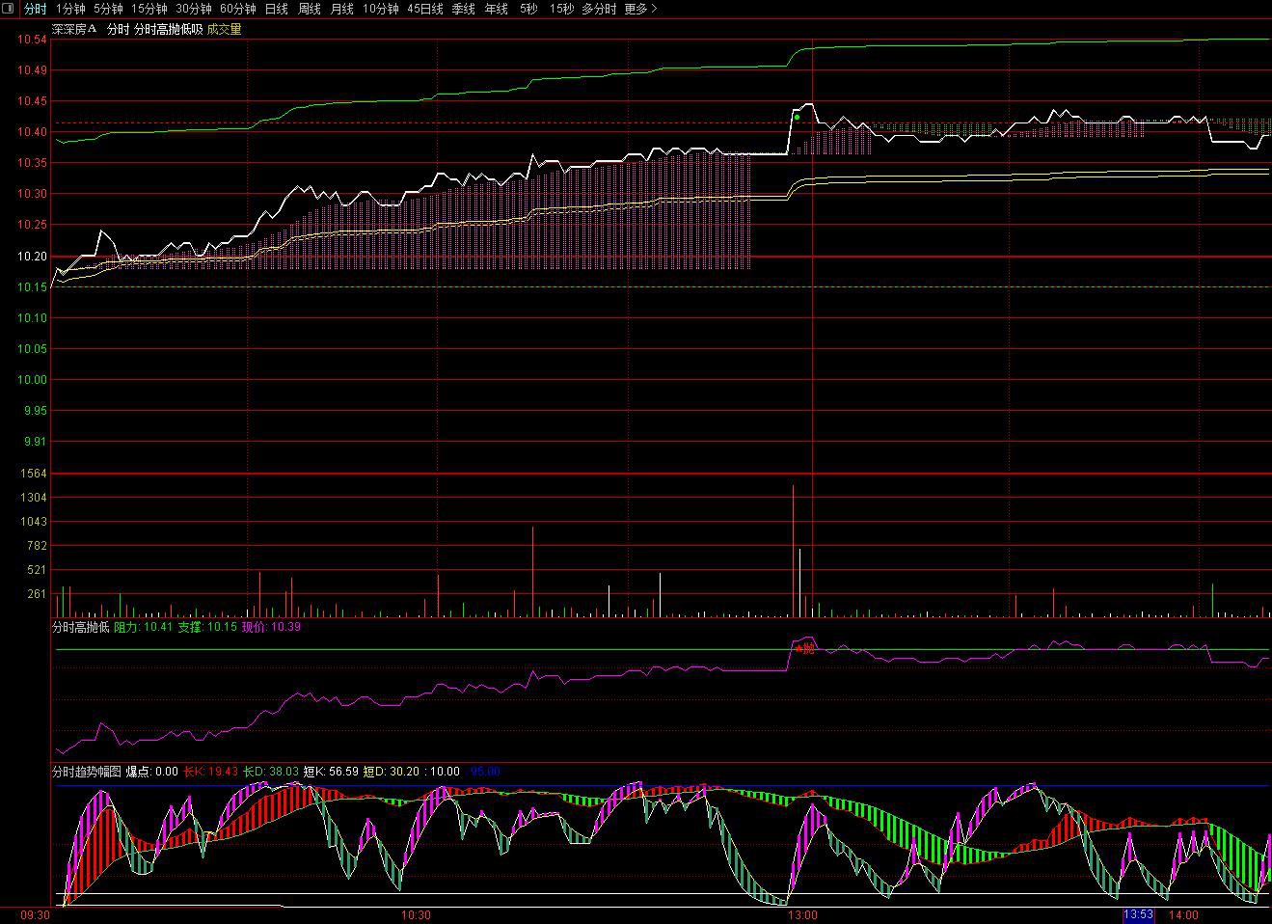Click the 14:00 time axis label

[x=1183, y=914]
